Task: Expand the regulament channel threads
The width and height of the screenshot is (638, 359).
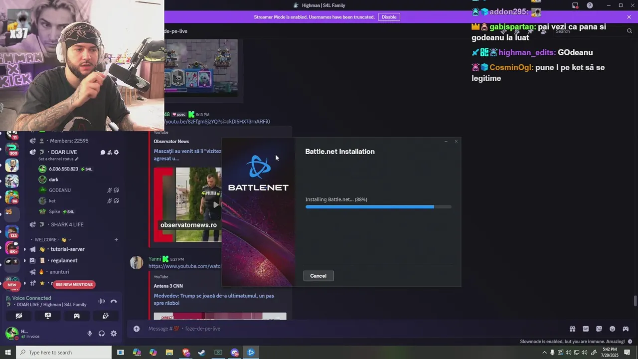Action: [25, 261]
